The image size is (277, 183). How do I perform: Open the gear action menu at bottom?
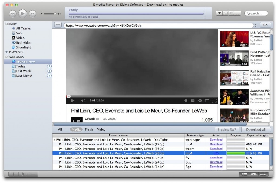coord(23,174)
